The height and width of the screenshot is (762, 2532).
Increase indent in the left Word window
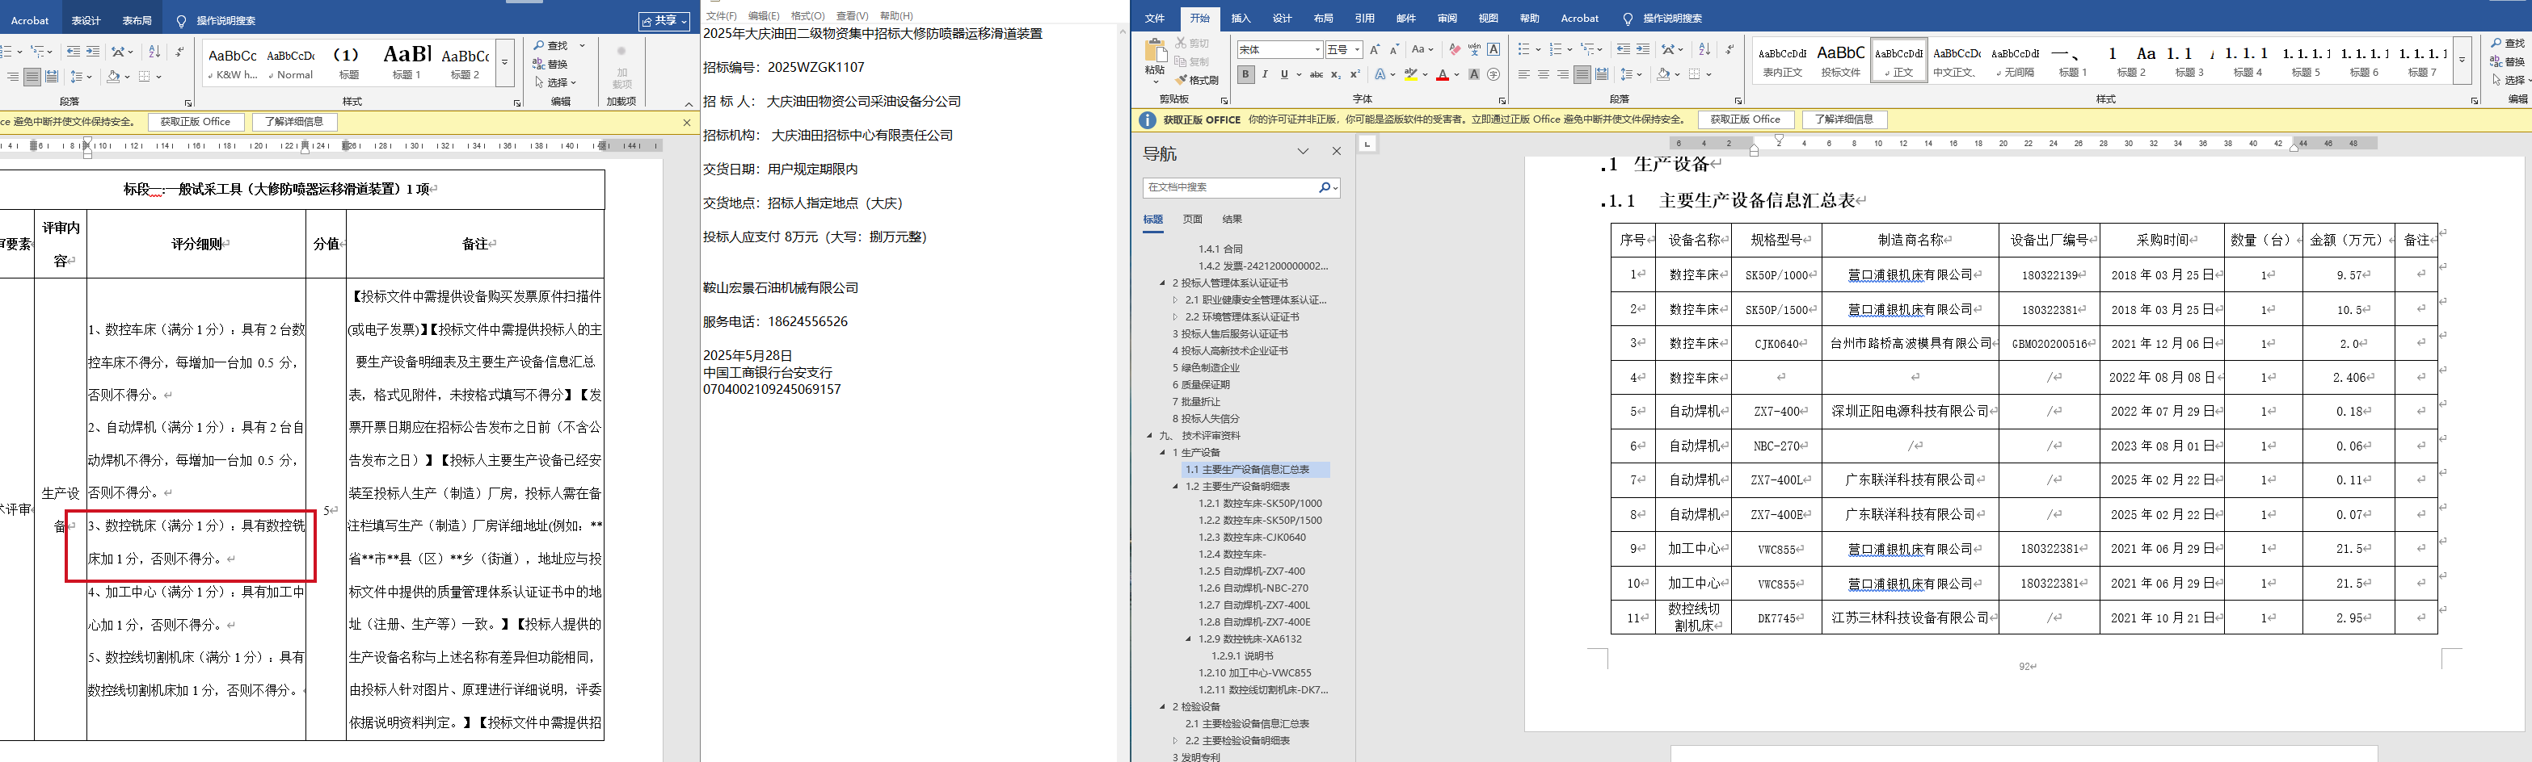click(x=92, y=51)
